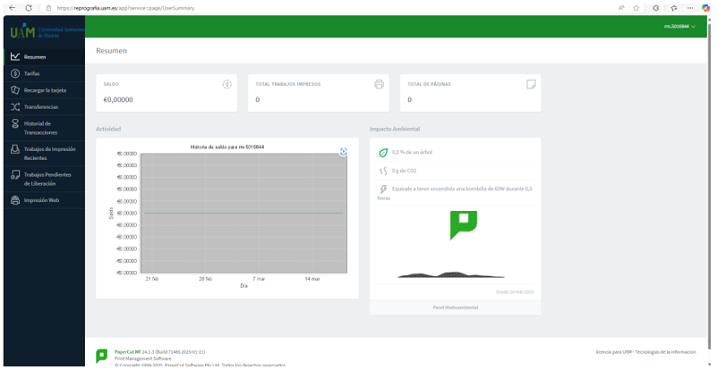Open browser settings ellipsis menu
Image resolution: width=717 pixels, height=370 pixels.
(690, 8)
